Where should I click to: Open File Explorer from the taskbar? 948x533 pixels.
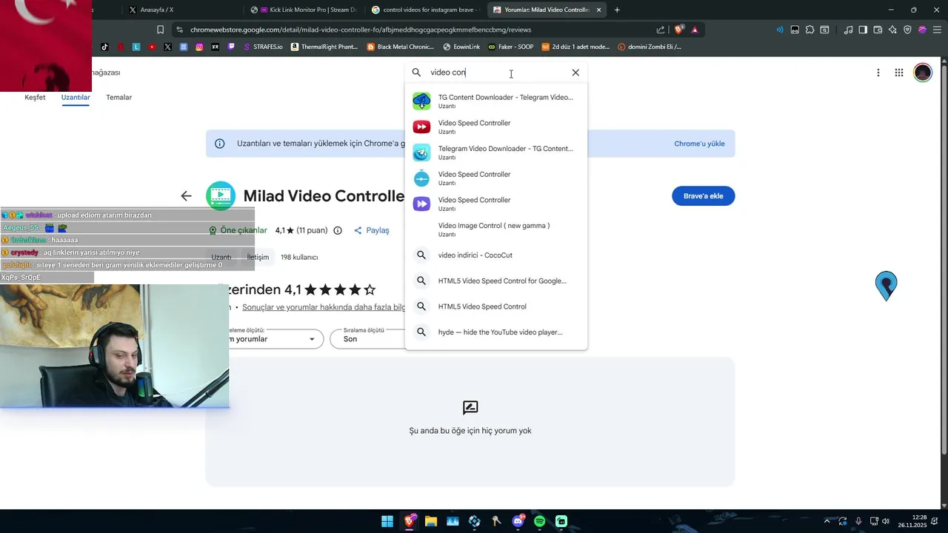coord(431,521)
